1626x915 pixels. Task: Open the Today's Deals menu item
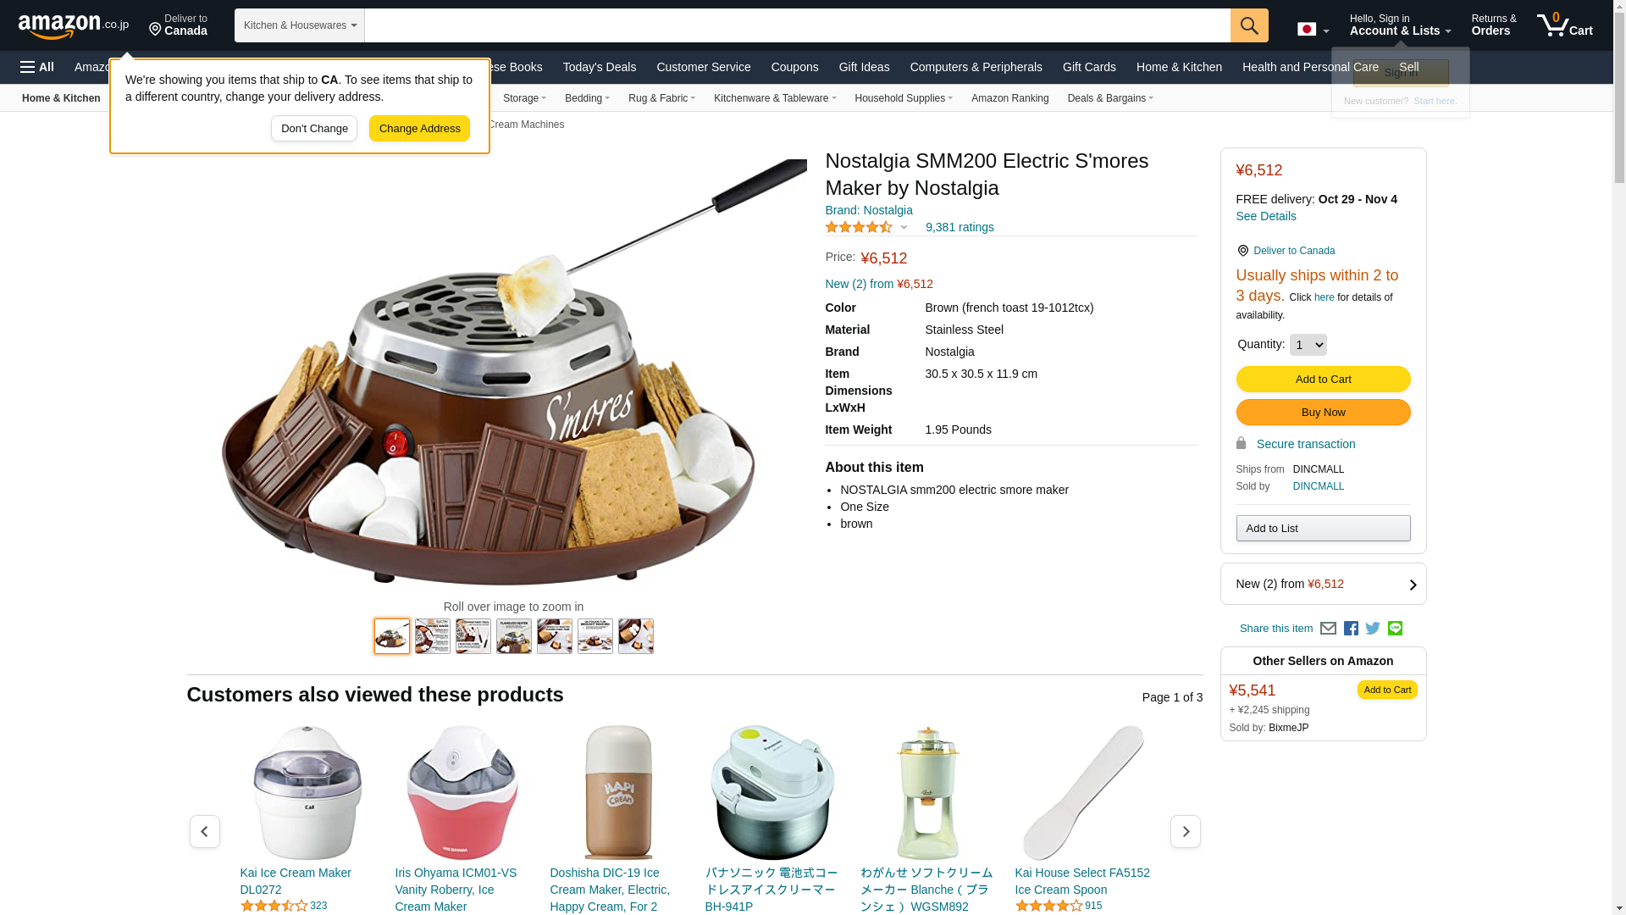(600, 67)
